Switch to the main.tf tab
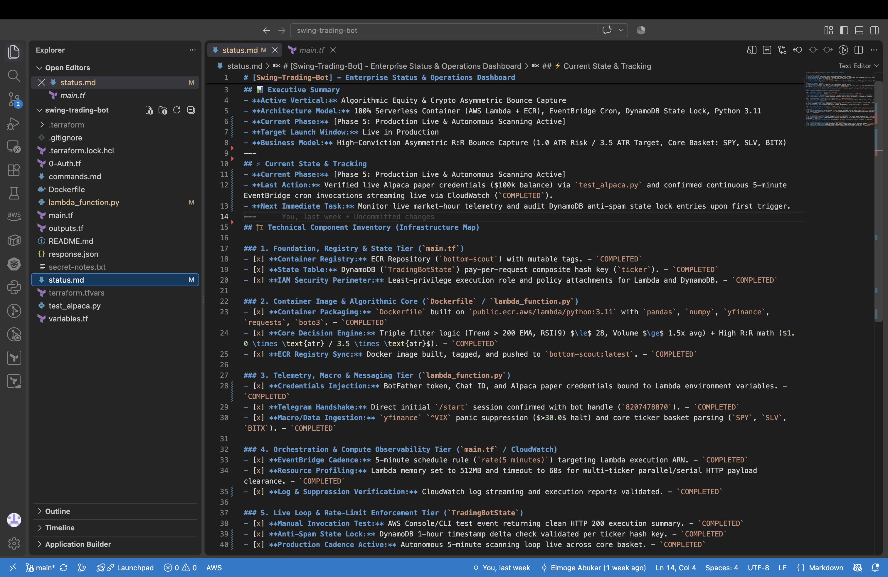Screen dimensions: 888x577 coord(312,50)
